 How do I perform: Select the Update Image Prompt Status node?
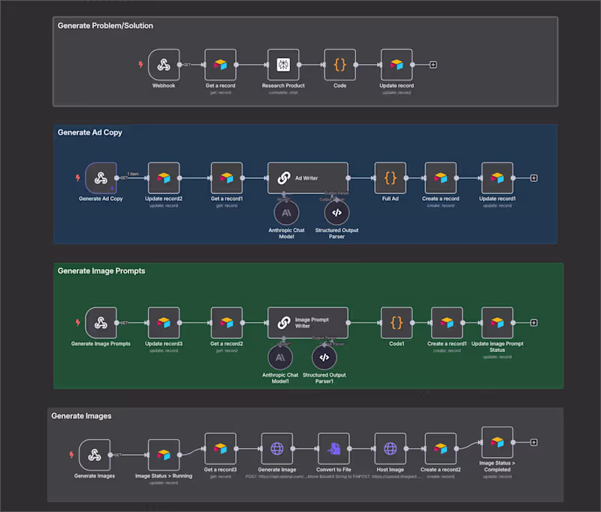(x=497, y=322)
